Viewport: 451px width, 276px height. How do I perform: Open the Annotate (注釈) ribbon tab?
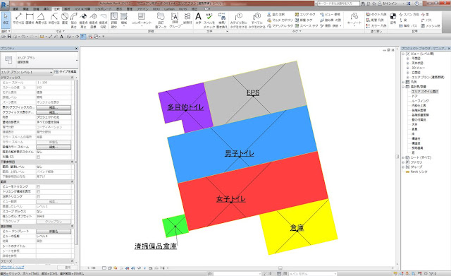pos(57,9)
